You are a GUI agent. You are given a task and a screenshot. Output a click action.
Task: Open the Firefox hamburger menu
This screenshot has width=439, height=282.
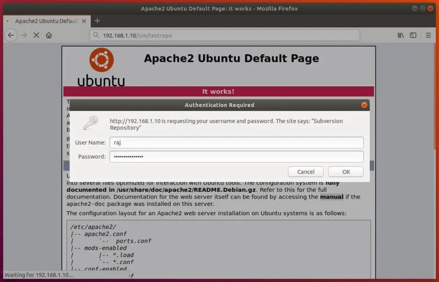(x=428, y=35)
